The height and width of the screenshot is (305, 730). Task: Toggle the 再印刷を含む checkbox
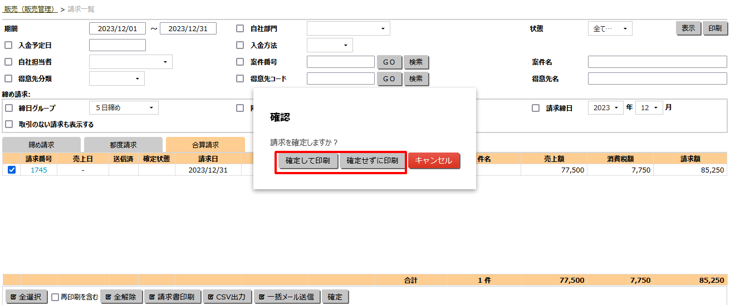click(55, 297)
